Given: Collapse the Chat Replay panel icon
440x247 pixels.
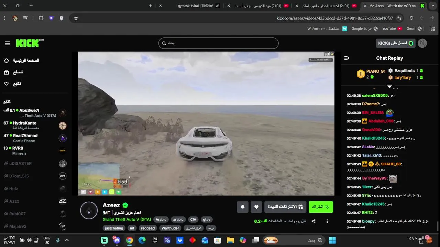Looking at the screenshot, I should point(346,58).
